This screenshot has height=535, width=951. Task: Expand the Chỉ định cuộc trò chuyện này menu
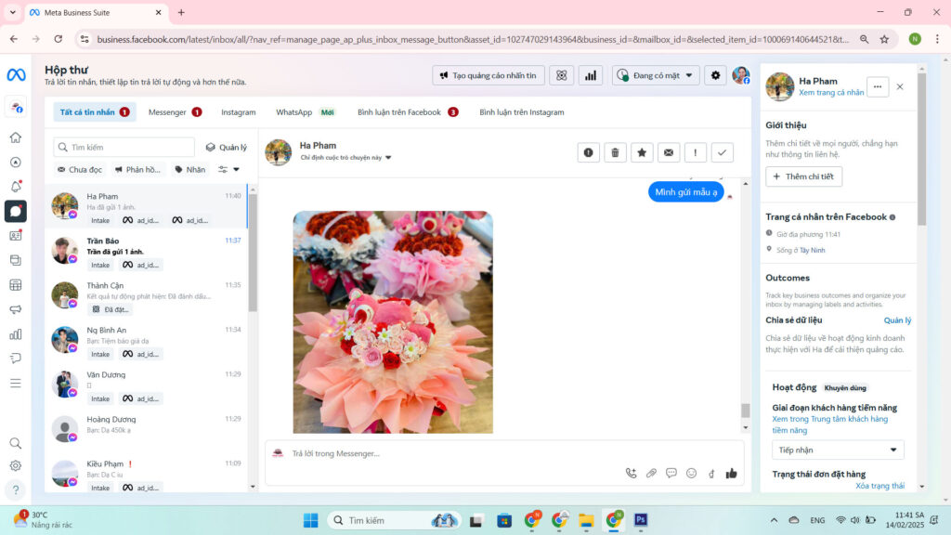click(345, 158)
